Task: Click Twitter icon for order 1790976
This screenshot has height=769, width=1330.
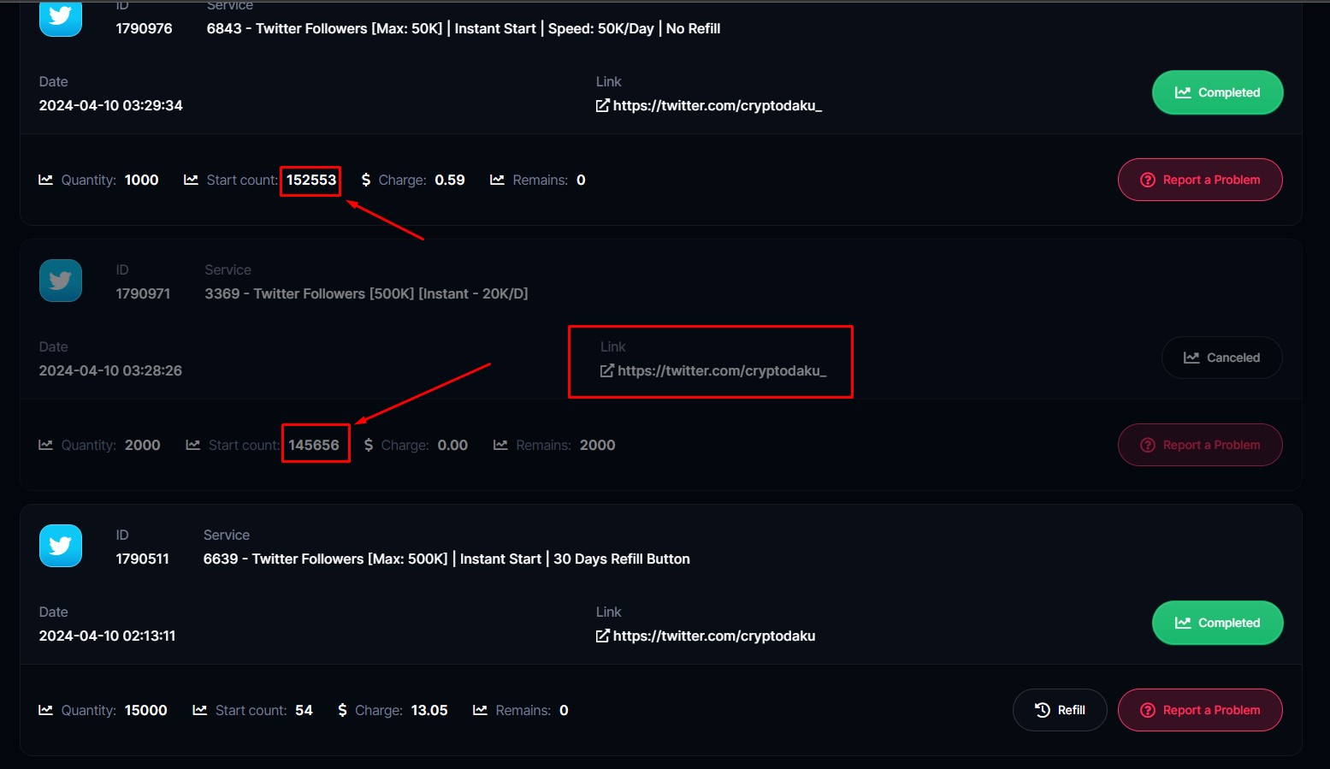Action: [x=61, y=18]
